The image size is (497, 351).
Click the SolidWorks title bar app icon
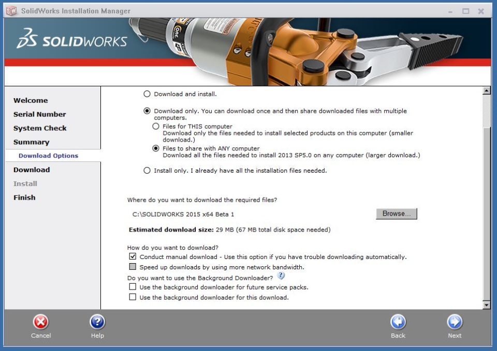[x=11, y=11]
